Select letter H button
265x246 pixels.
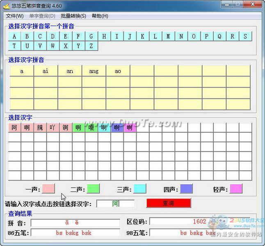(x=104, y=36)
